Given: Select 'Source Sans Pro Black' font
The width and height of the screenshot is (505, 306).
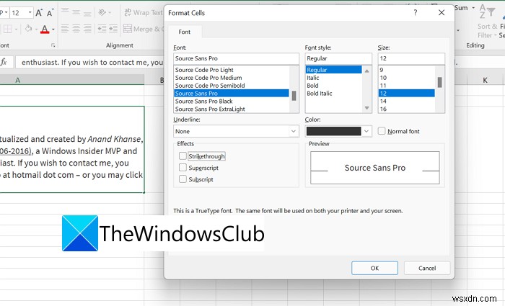Looking at the screenshot, I should pyautogui.click(x=204, y=101).
